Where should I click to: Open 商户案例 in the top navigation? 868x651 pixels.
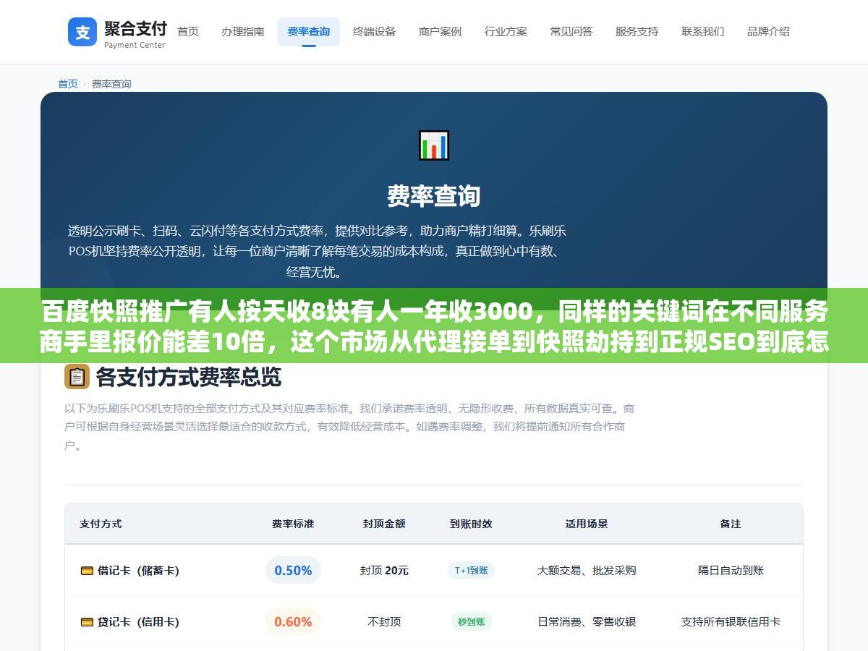(440, 32)
